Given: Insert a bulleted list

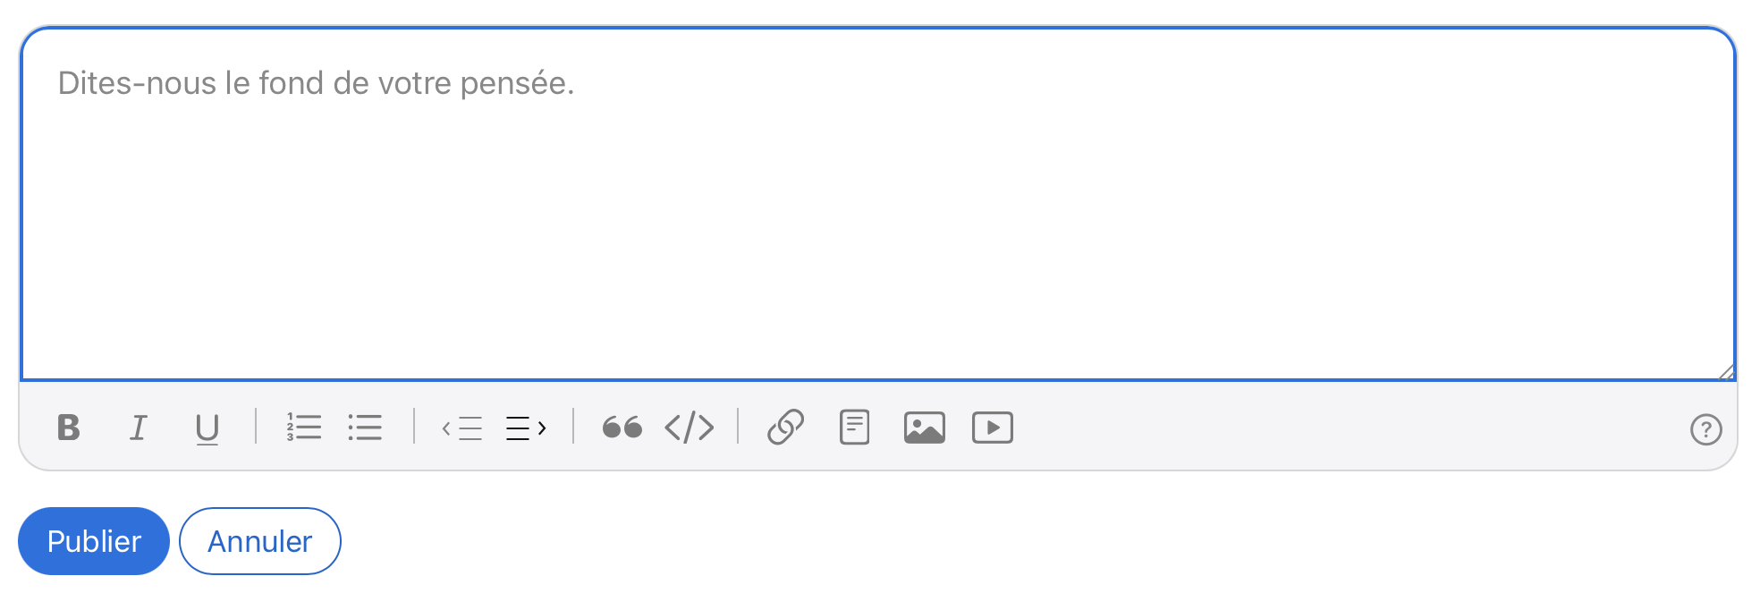Looking at the screenshot, I should point(365,427).
